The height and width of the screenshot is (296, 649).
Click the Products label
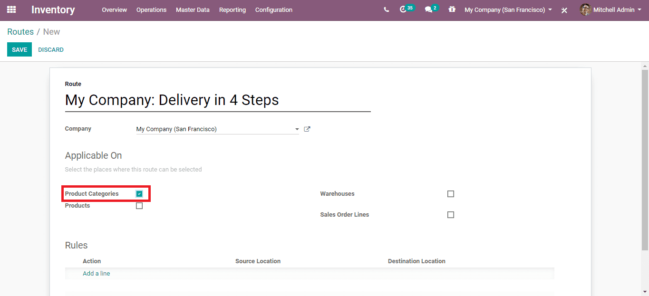[77, 206]
